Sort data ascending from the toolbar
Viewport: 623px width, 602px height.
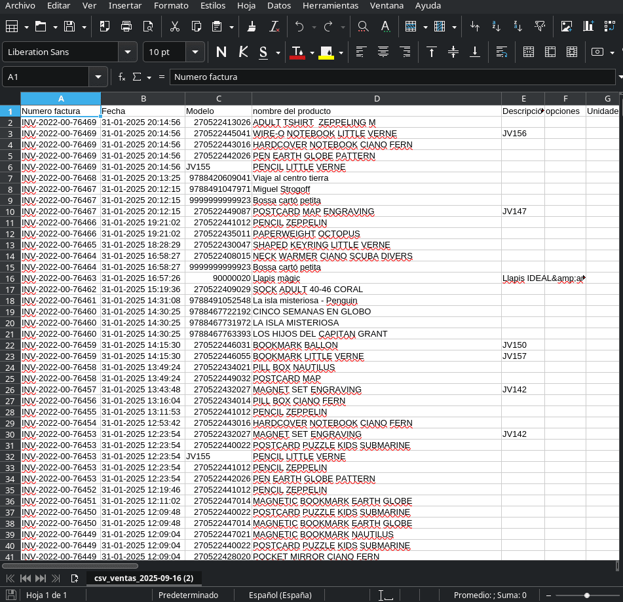(x=496, y=27)
